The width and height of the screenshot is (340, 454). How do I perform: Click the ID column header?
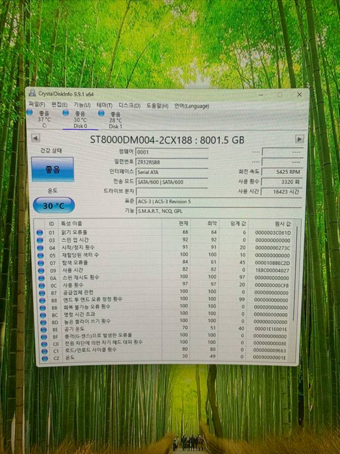click(51, 223)
